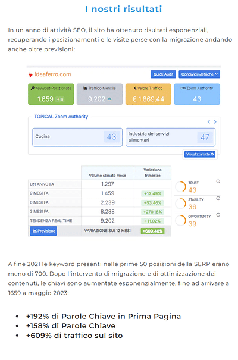238x360 pixels.
Task: Click the info icon next to TRUST
Action: point(218,181)
